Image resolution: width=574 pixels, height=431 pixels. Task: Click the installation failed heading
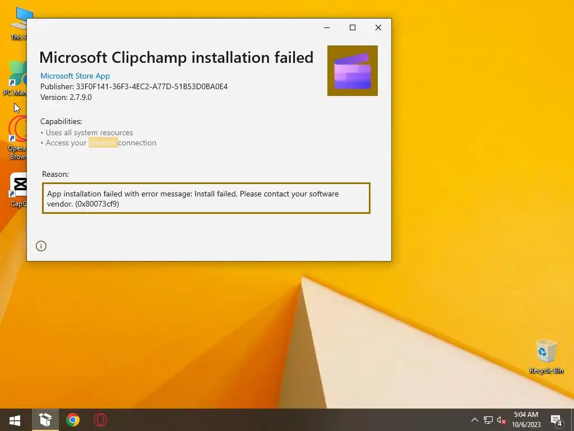tap(176, 58)
